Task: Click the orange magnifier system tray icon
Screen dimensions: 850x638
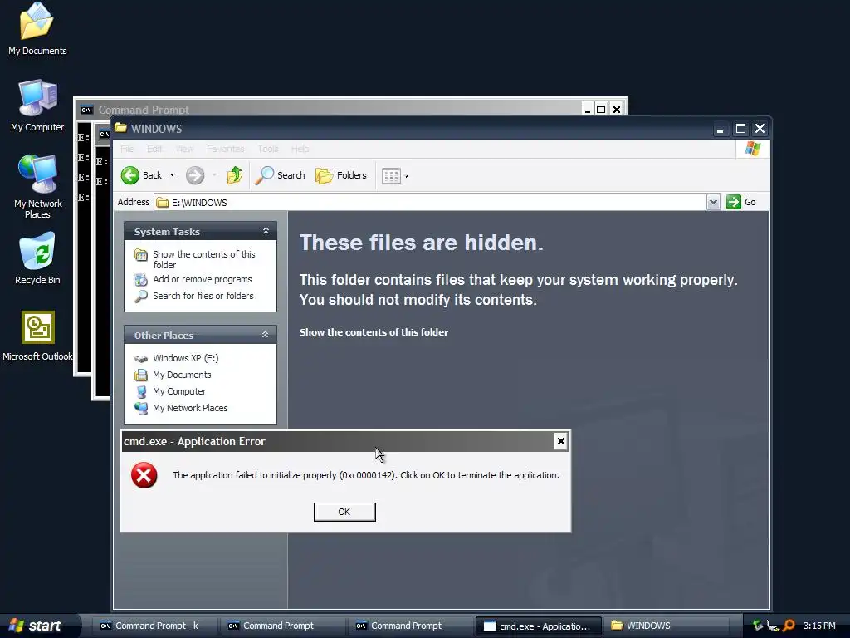Action: click(x=789, y=626)
